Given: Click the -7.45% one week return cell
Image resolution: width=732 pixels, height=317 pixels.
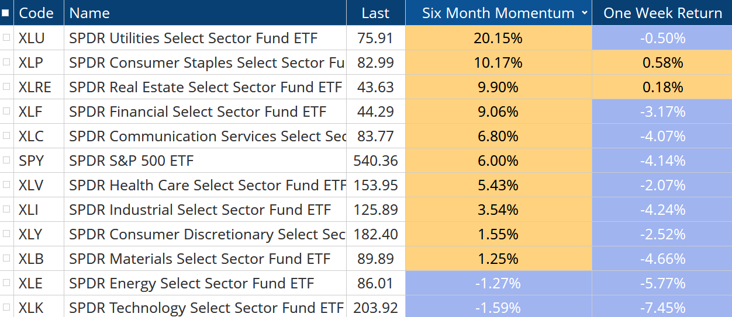Looking at the screenshot, I should point(662,308).
